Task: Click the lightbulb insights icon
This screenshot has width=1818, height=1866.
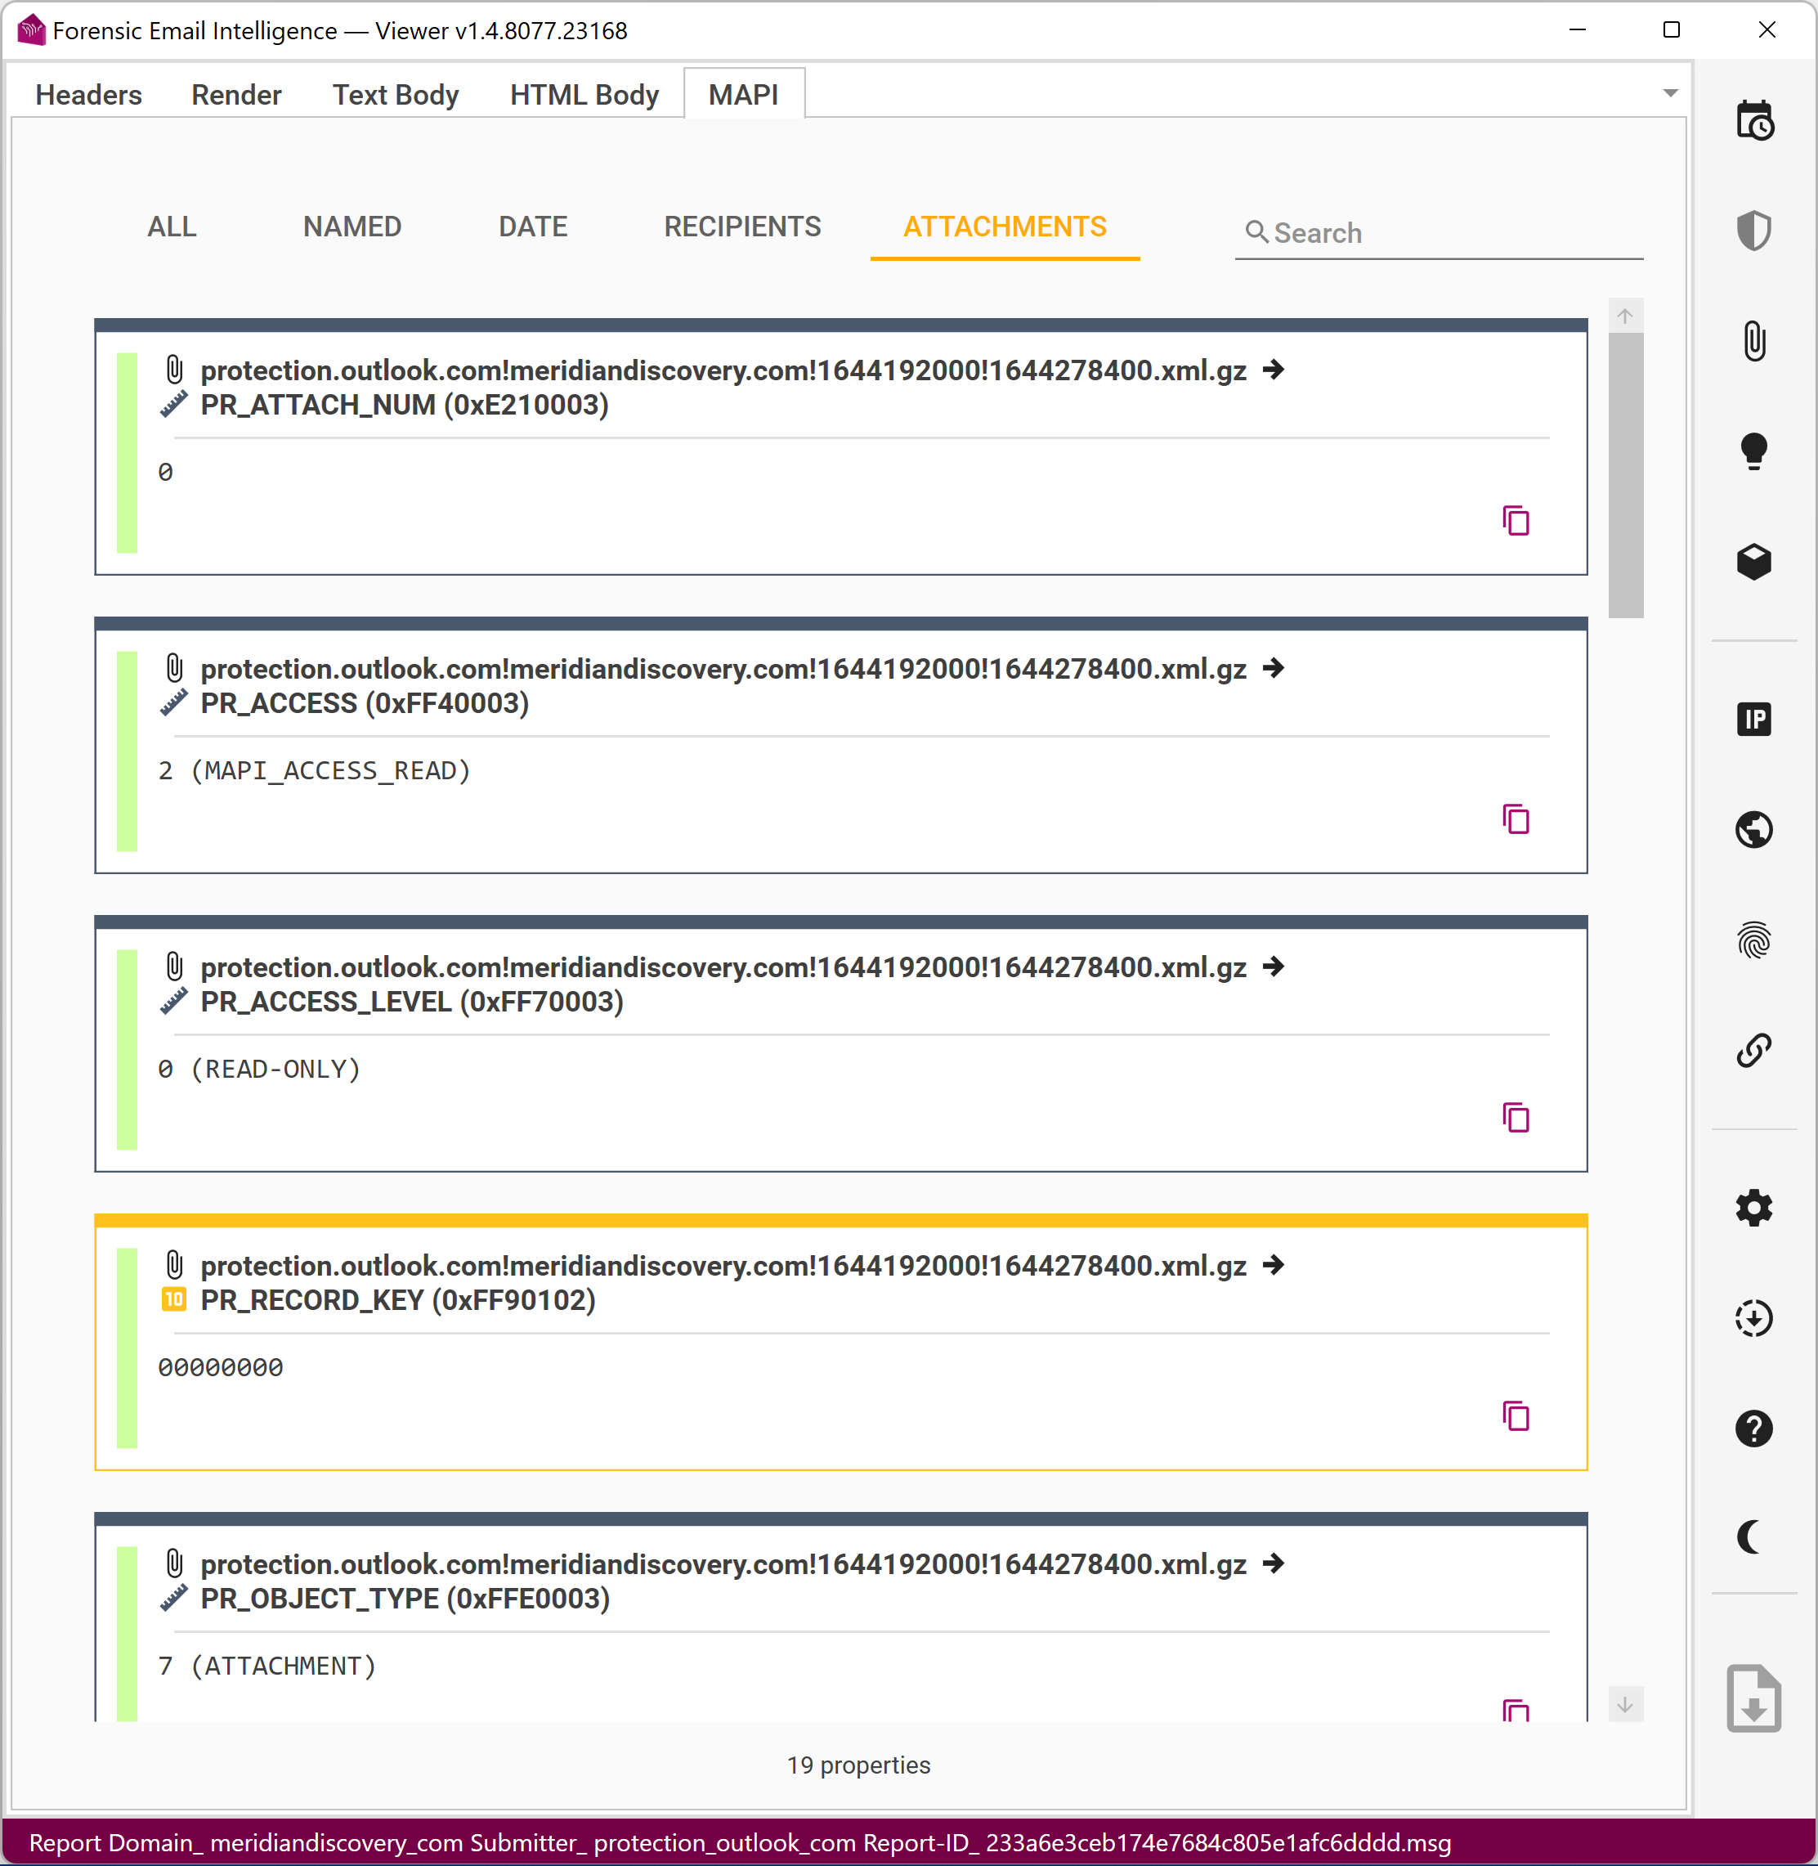Action: click(1753, 451)
